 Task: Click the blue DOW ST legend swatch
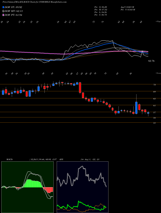pos(4,7)
